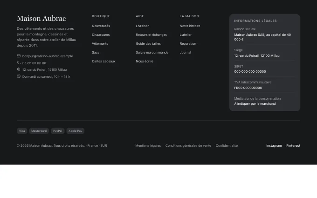Click the Apple Pay payment badge
Image resolution: width=317 pixels, height=198 pixels.
(75, 131)
